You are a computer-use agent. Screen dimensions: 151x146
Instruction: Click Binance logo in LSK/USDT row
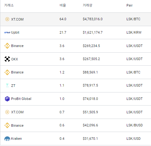[7, 46]
